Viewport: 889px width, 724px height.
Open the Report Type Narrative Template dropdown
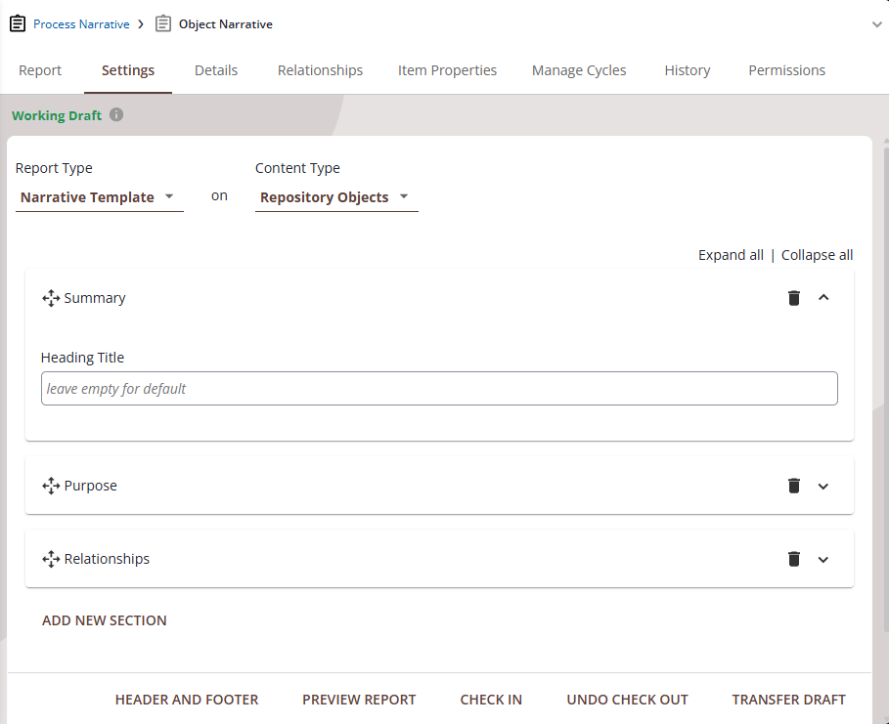pos(99,197)
